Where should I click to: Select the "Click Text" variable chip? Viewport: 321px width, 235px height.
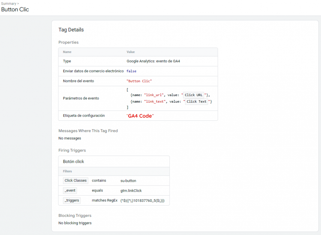pos(197,101)
